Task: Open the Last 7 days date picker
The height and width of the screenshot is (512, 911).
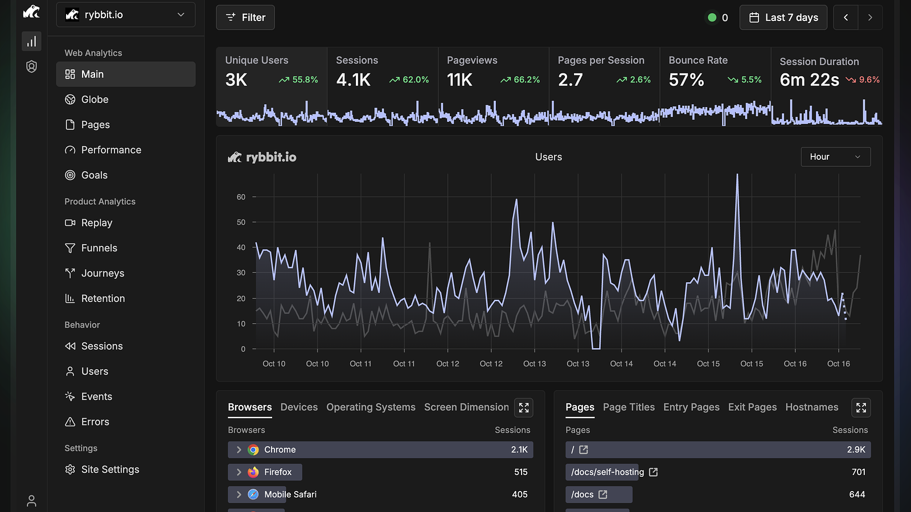Action: tap(783, 18)
